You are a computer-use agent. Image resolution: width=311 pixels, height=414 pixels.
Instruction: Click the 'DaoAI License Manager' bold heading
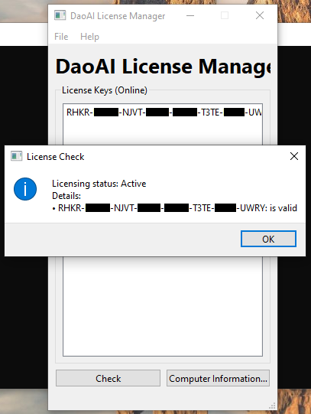164,67
